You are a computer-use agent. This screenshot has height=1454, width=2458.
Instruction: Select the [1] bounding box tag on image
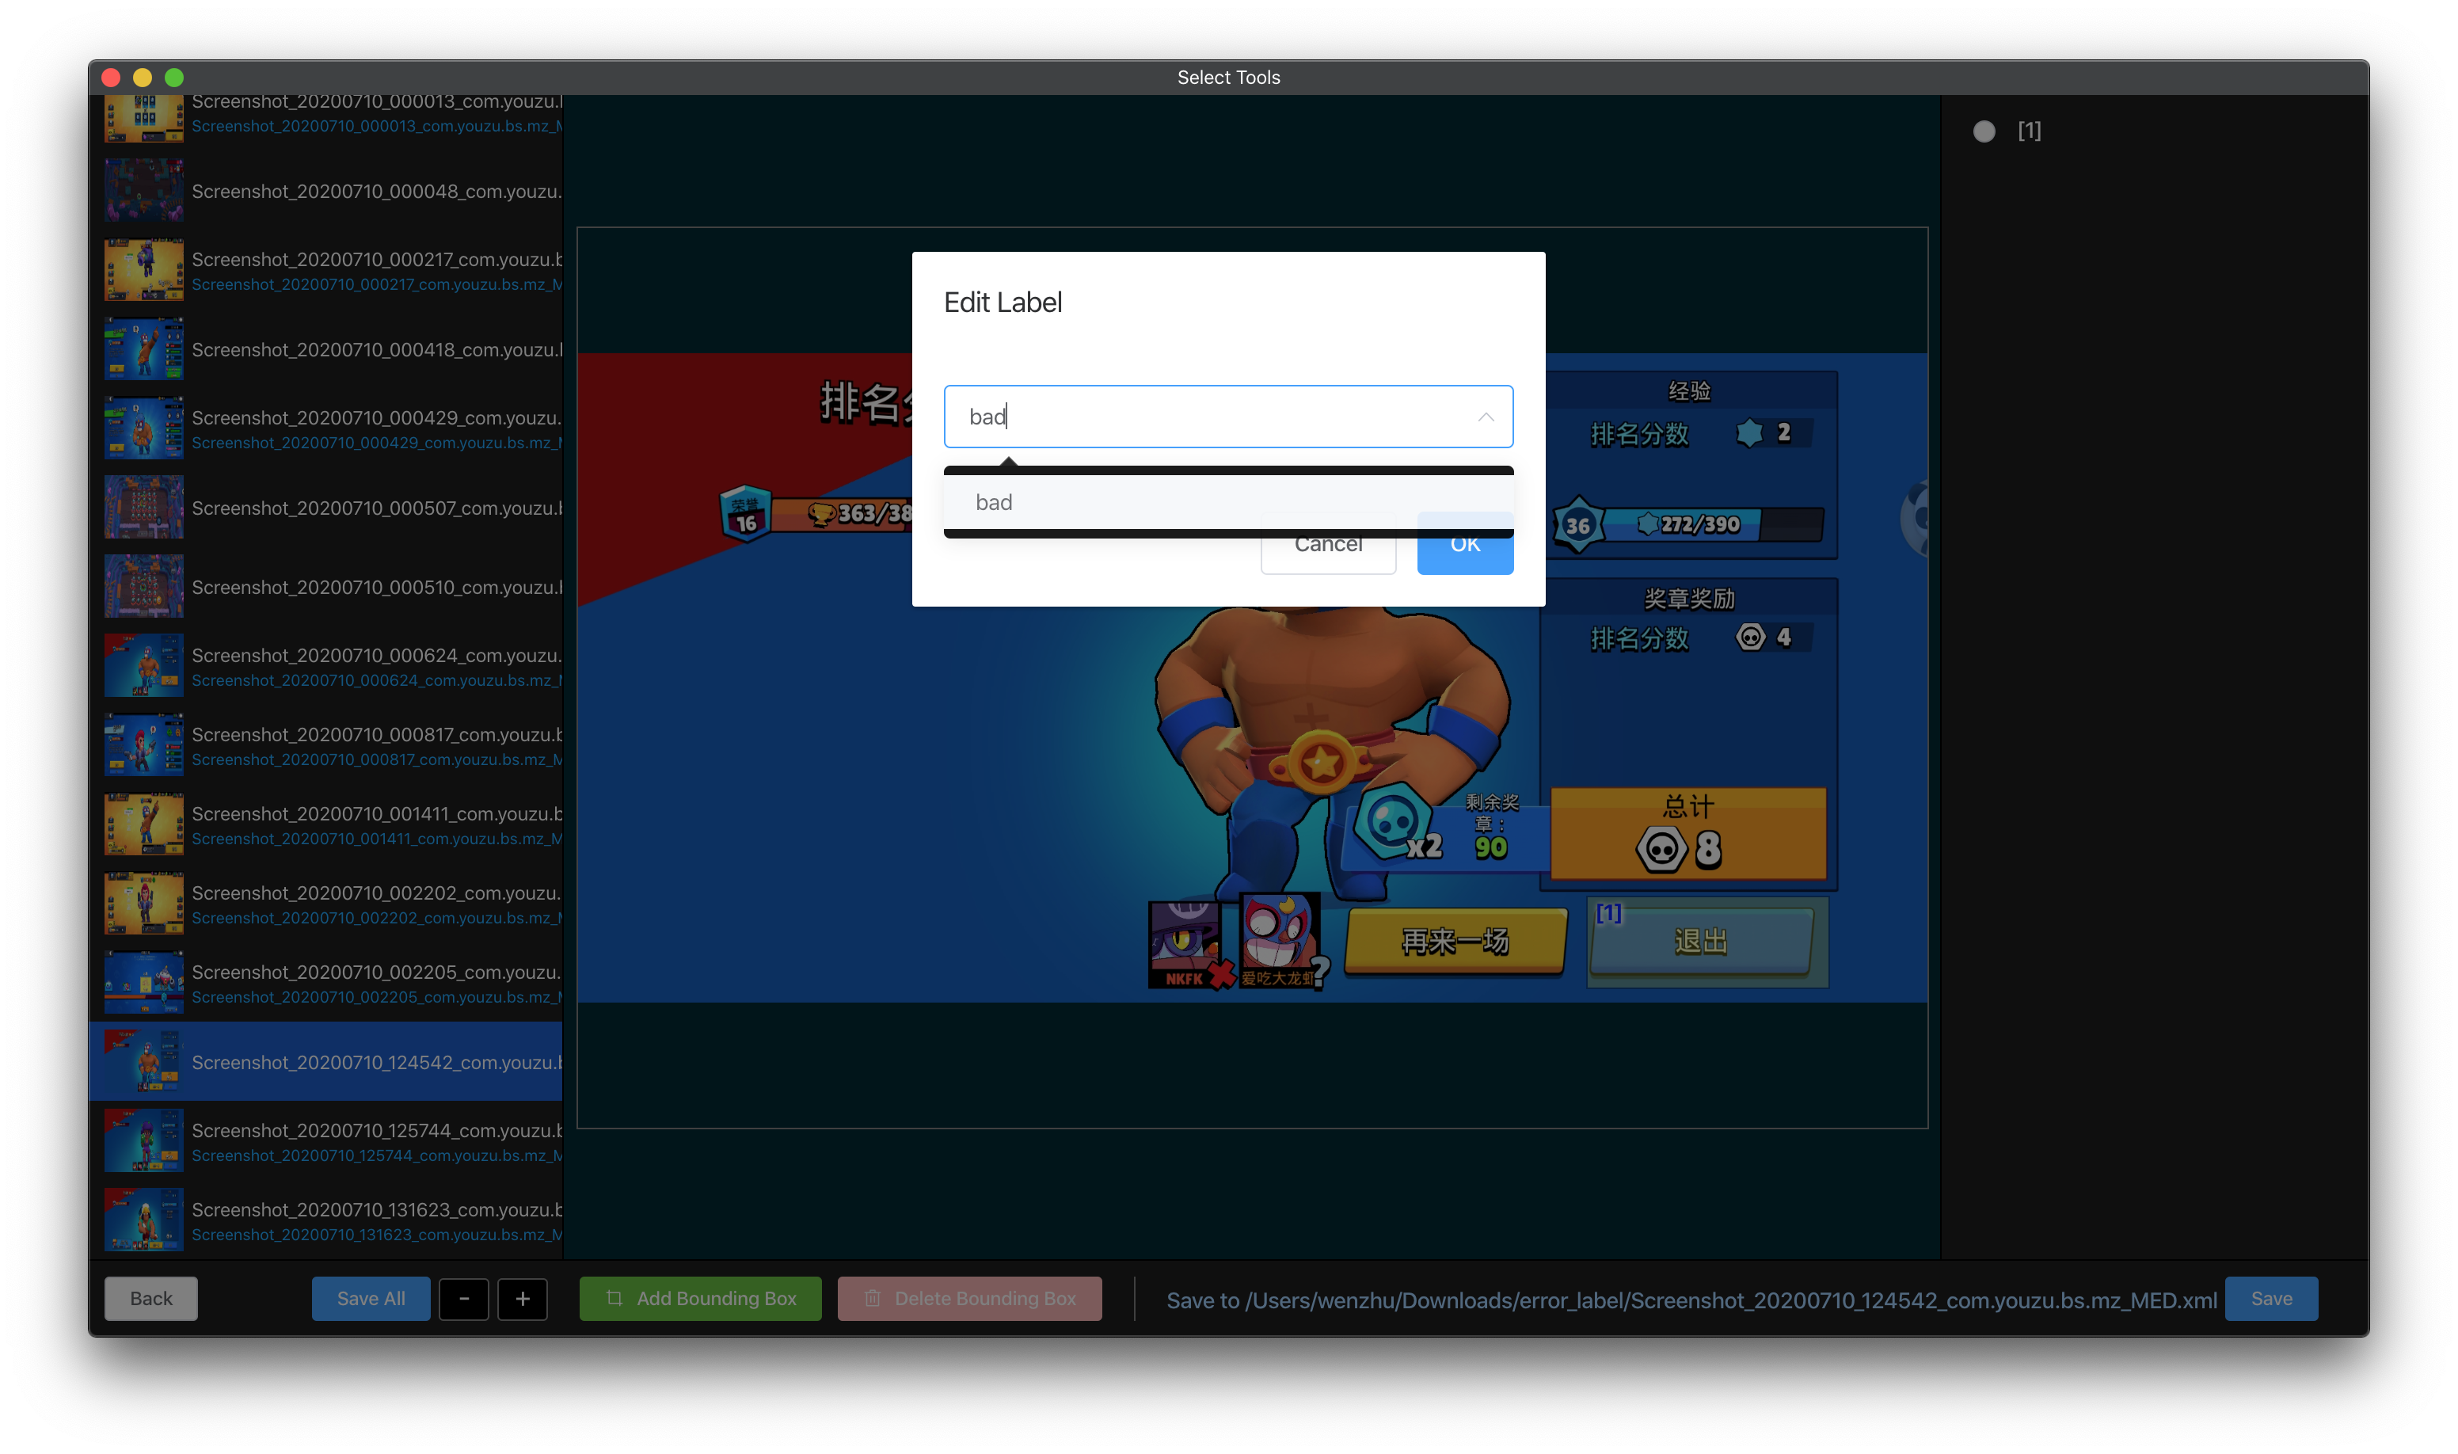(x=1608, y=913)
